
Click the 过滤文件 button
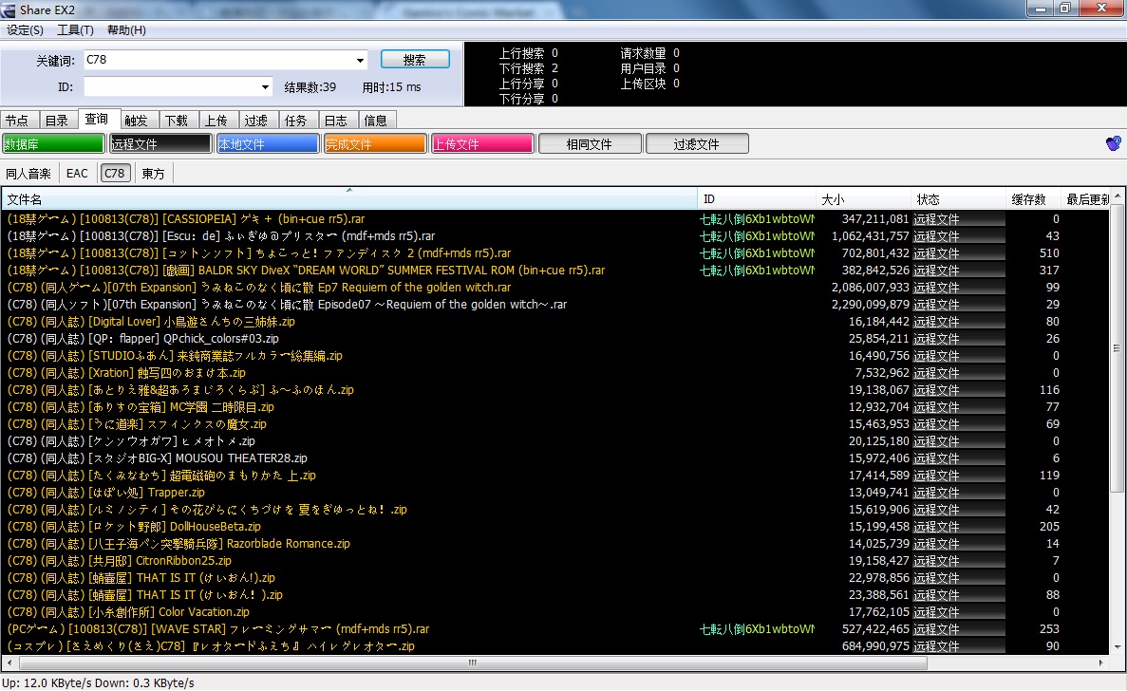(697, 143)
